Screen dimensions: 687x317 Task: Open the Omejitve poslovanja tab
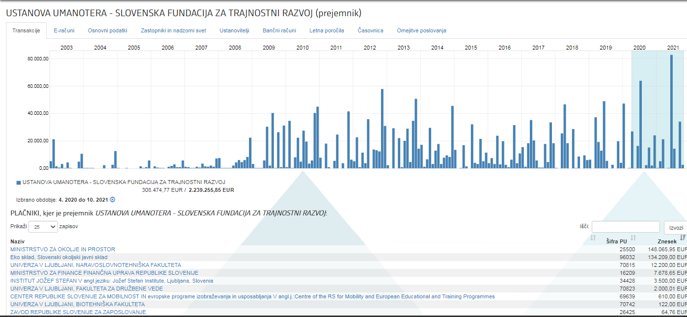[421, 30]
